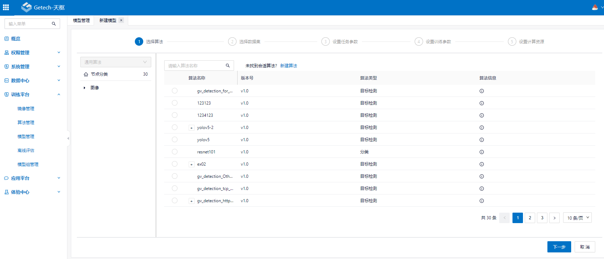Switch to the 新建模型 tab
Image resolution: width=604 pixels, height=259 pixels.
click(108, 21)
